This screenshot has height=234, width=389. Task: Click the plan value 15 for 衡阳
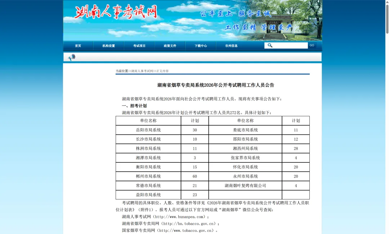point(195,167)
